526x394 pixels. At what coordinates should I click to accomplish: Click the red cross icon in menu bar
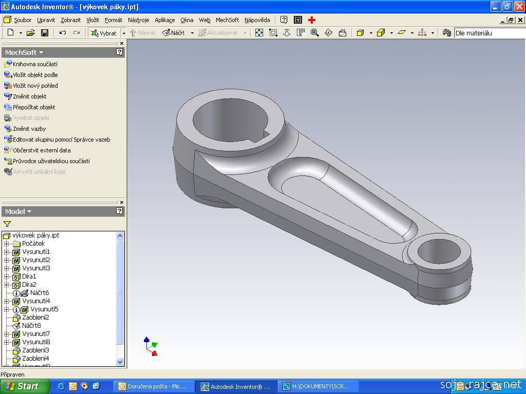312,20
